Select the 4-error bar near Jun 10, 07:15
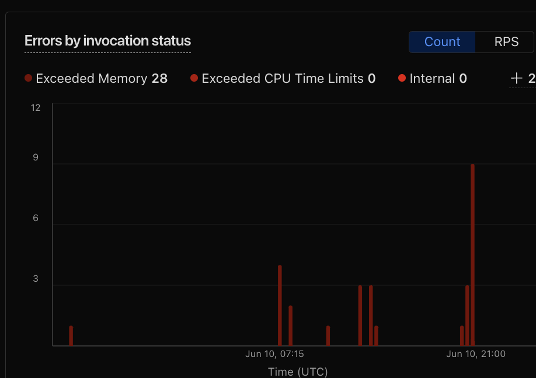Screen dimensions: 536x378 point(280,306)
